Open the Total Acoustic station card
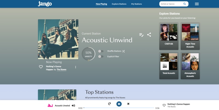Viewport: 219px width, 110px height. click(x=169, y=66)
